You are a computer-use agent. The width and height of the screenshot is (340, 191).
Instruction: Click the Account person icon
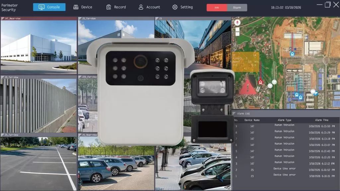[141, 7]
